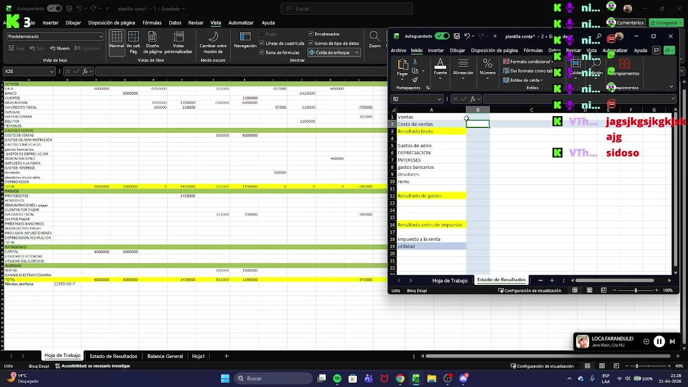This screenshot has height=387, width=688.
Task: Open Estilos de celda menu
Action: (523, 80)
